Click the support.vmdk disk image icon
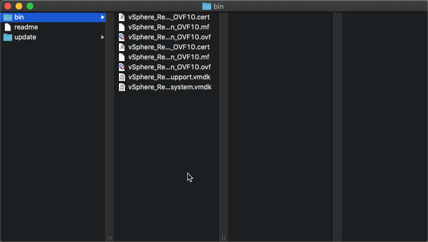428x242 pixels. tap(122, 77)
